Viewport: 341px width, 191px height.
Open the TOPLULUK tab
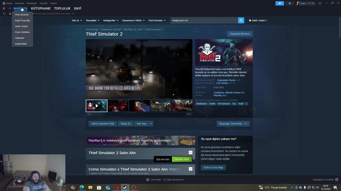[62, 8]
